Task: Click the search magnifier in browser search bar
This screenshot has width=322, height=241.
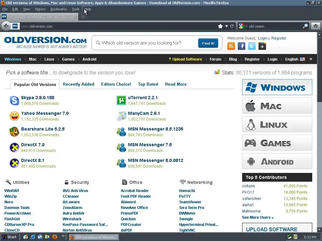Action: 305,26
